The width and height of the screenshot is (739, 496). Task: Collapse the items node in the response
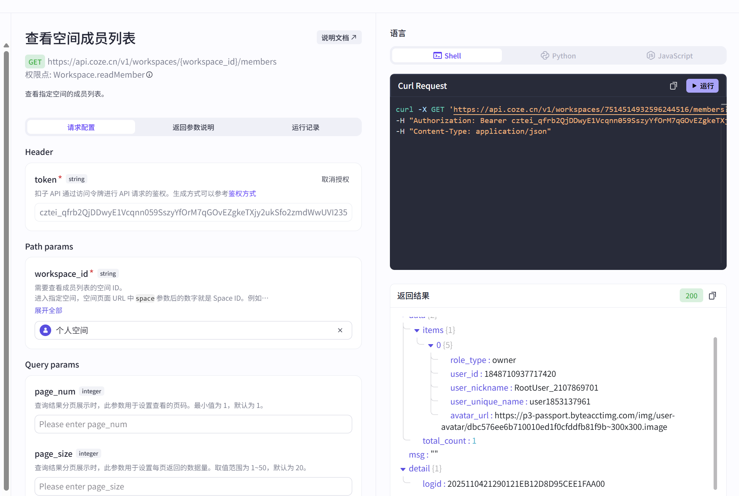416,330
